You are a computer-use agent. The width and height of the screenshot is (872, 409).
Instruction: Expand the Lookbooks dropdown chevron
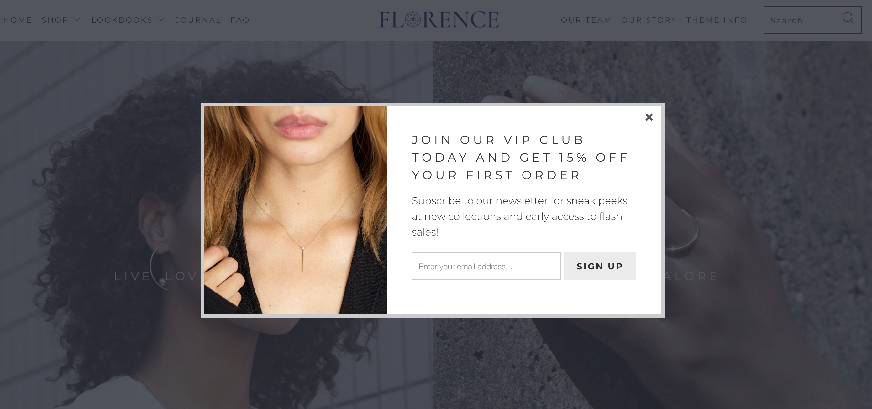[161, 20]
